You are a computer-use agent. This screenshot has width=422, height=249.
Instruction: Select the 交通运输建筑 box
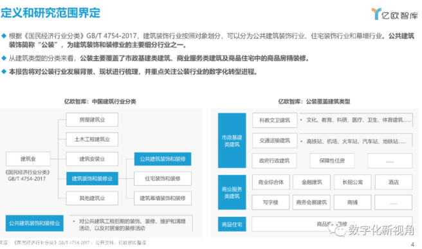(x=275, y=140)
